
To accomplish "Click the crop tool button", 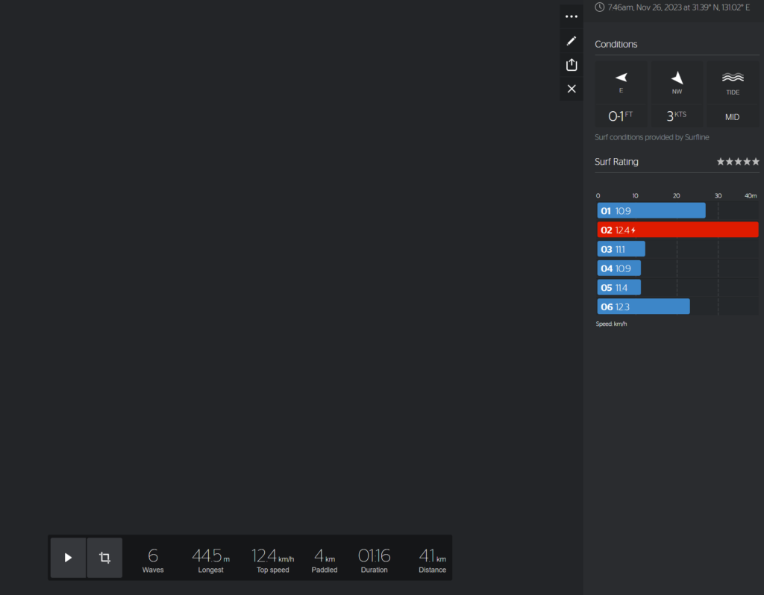I will point(104,558).
